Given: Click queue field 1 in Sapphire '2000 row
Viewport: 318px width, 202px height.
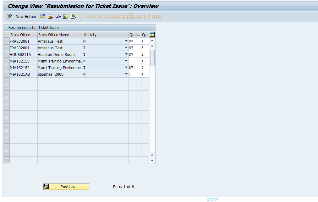Looking at the screenshot, I should click(135, 74).
